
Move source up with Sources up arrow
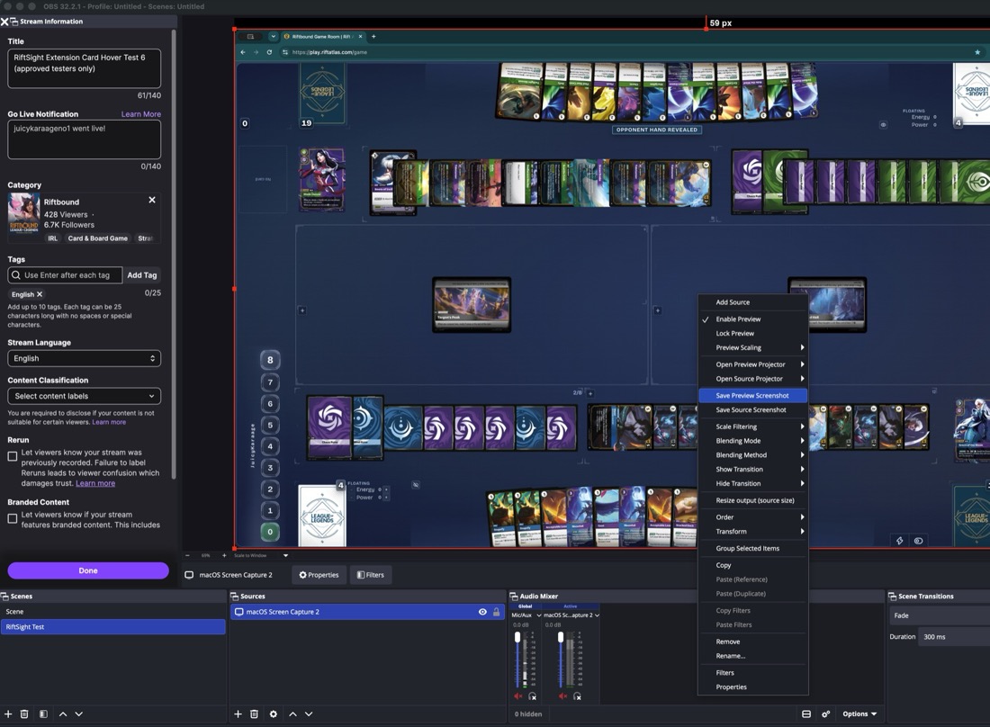tap(293, 714)
